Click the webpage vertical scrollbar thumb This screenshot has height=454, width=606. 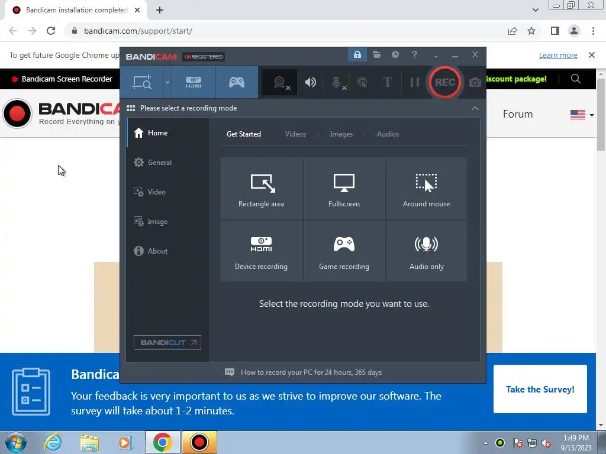pos(601,114)
